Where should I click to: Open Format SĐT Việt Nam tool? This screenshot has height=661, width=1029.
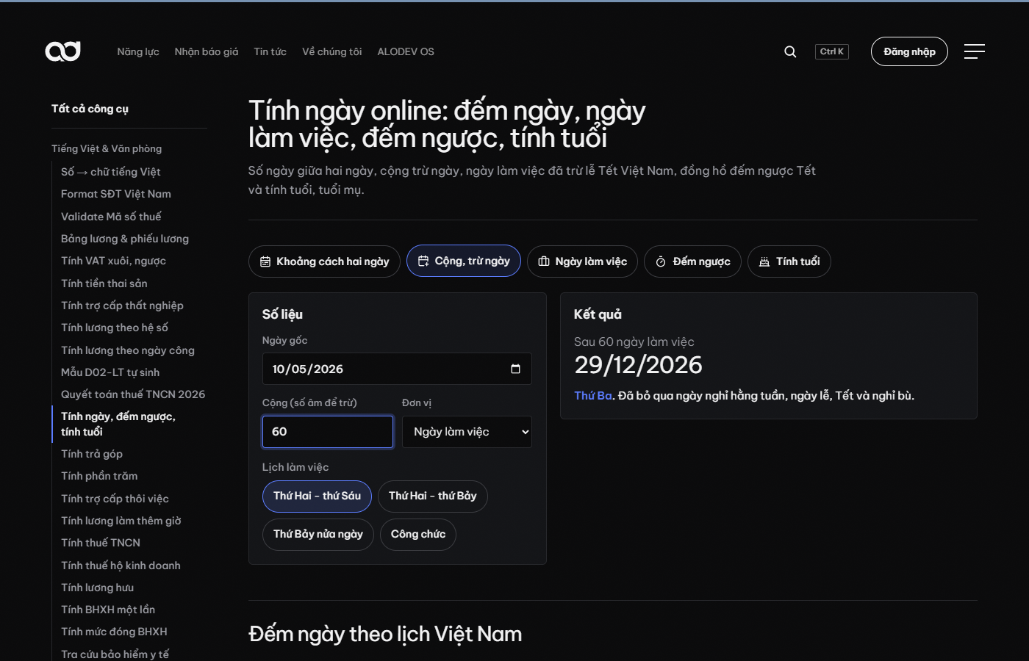point(116,194)
